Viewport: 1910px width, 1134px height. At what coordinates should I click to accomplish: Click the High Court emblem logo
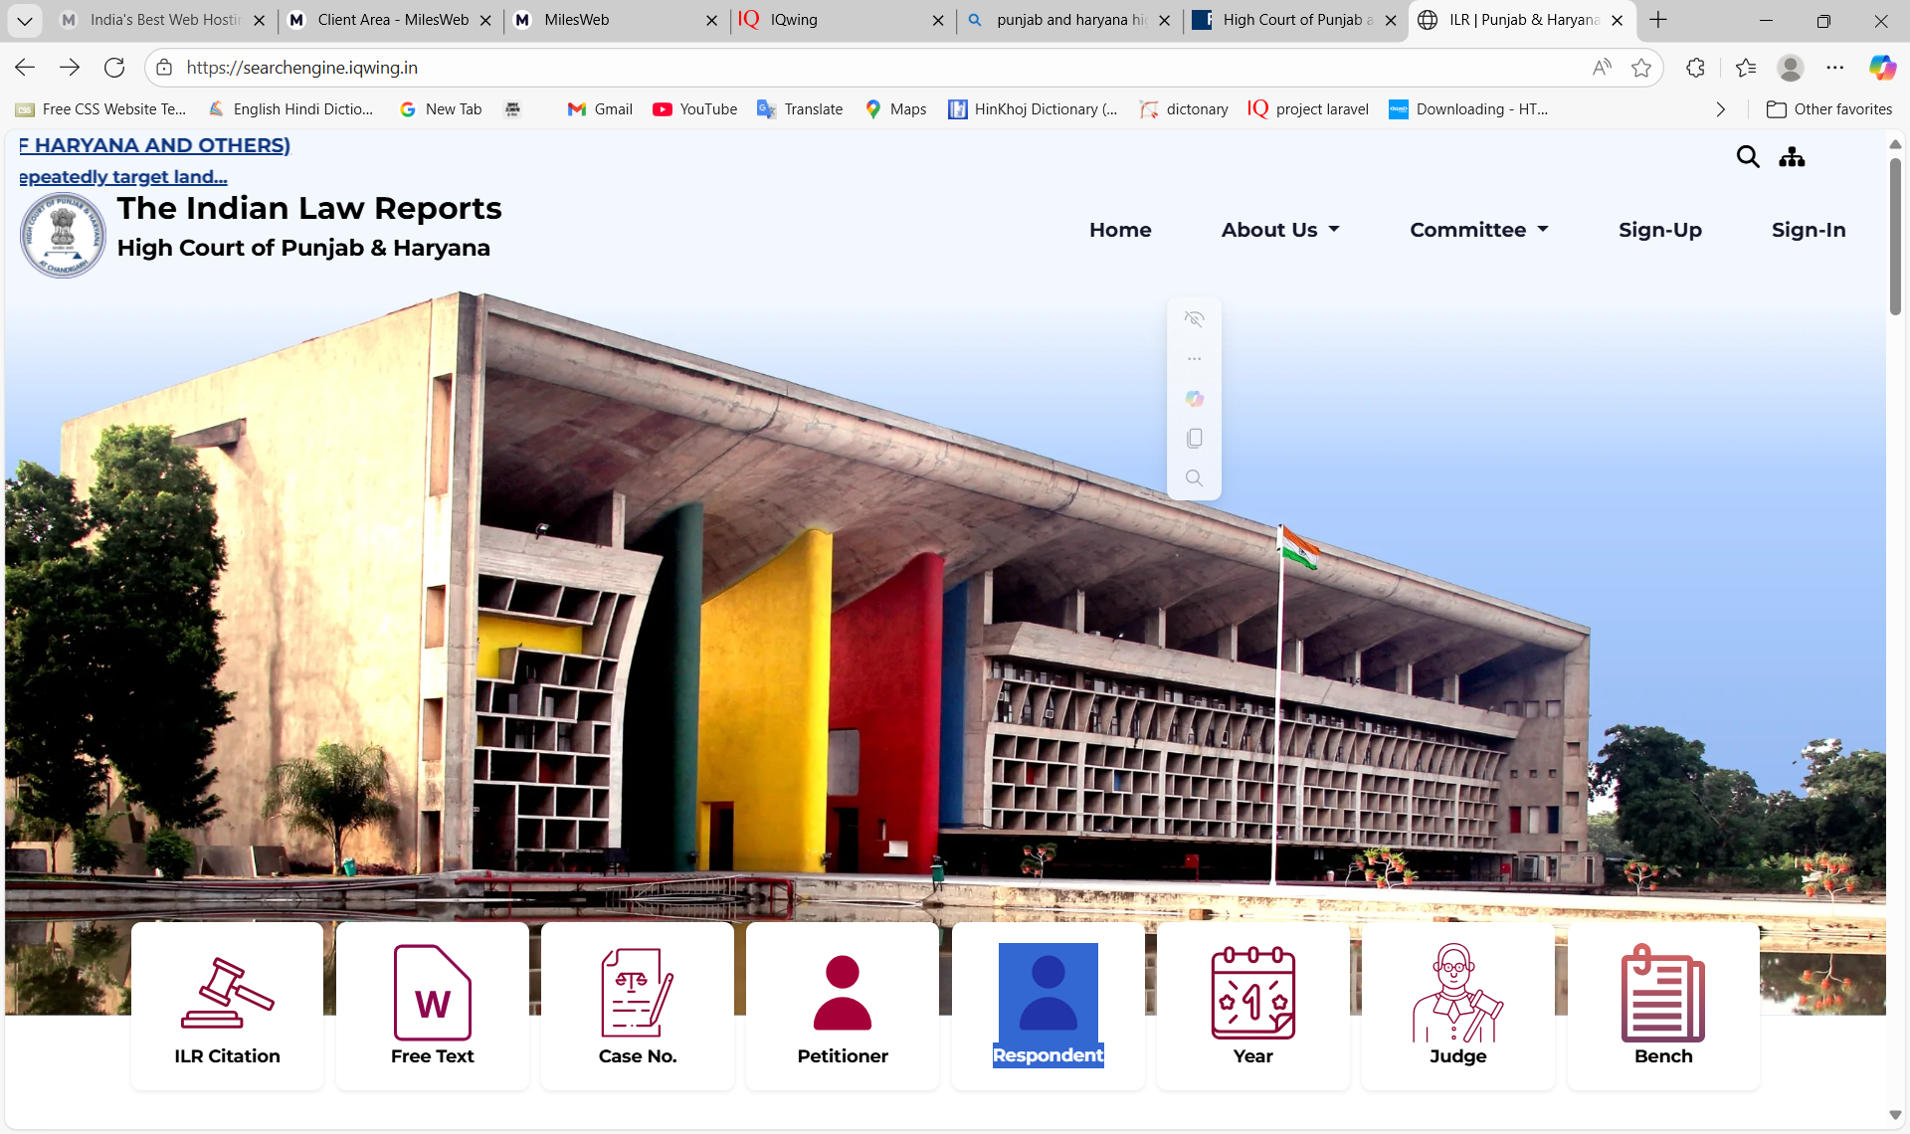point(62,235)
